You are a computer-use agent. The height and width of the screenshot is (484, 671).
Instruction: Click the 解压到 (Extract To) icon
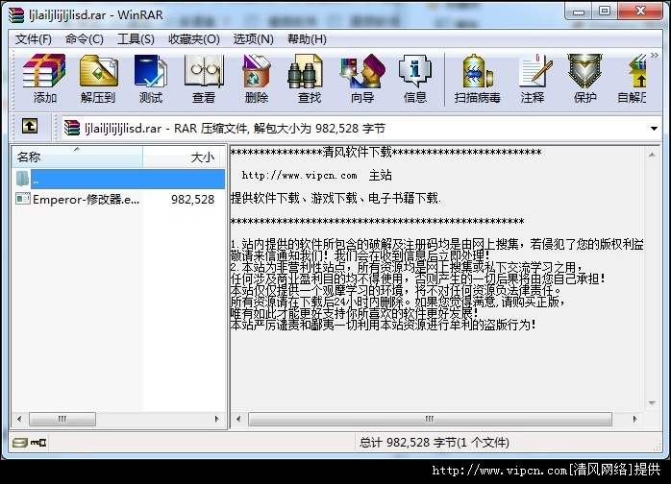[x=98, y=78]
